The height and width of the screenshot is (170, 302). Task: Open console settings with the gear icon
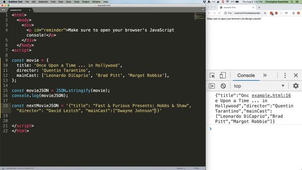pyautogui.click(x=296, y=86)
